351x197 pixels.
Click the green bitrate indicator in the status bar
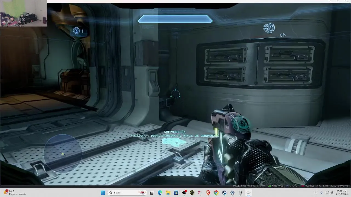(270, 186)
